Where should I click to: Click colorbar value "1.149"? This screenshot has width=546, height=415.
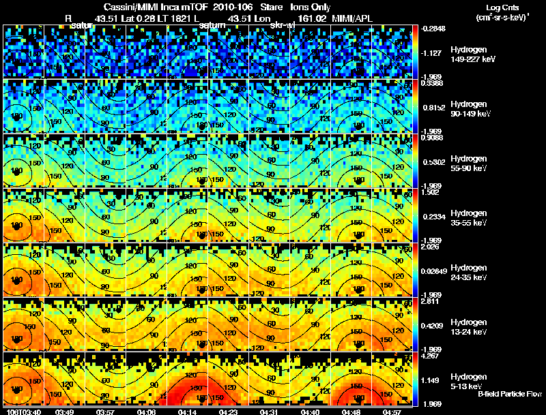(430, 380)
